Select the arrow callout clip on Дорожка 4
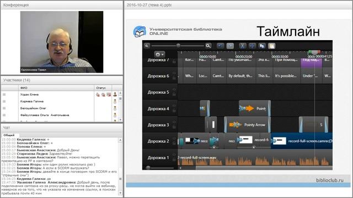This screenshot has width=353, height=198. (x=255, y=108)
